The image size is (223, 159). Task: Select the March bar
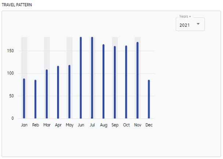47,94
